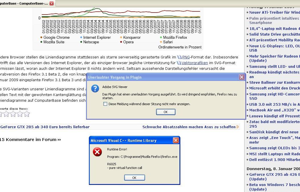Tick 'Diese Meldung während dieser Sitzung nicht mehr anzeigen'
This screenshot has width=300, height=192.
tap(105, 104)
